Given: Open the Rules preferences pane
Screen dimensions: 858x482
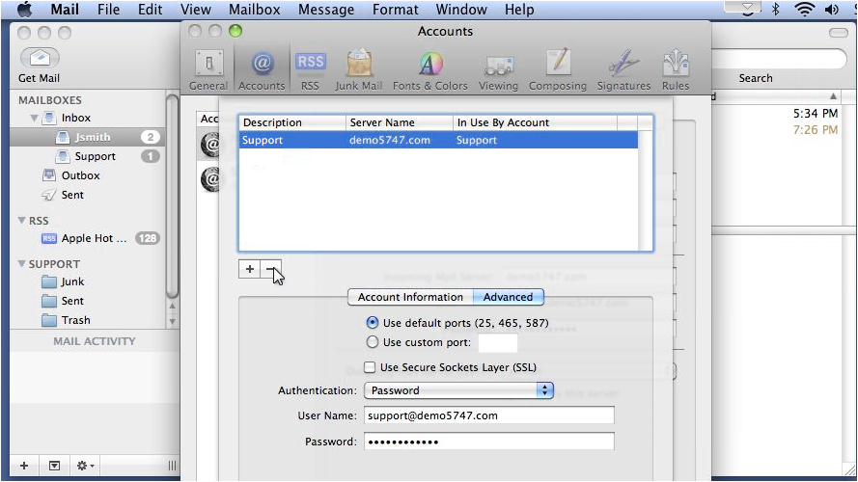Looking at the screenshot, I should tap(676, 69).
